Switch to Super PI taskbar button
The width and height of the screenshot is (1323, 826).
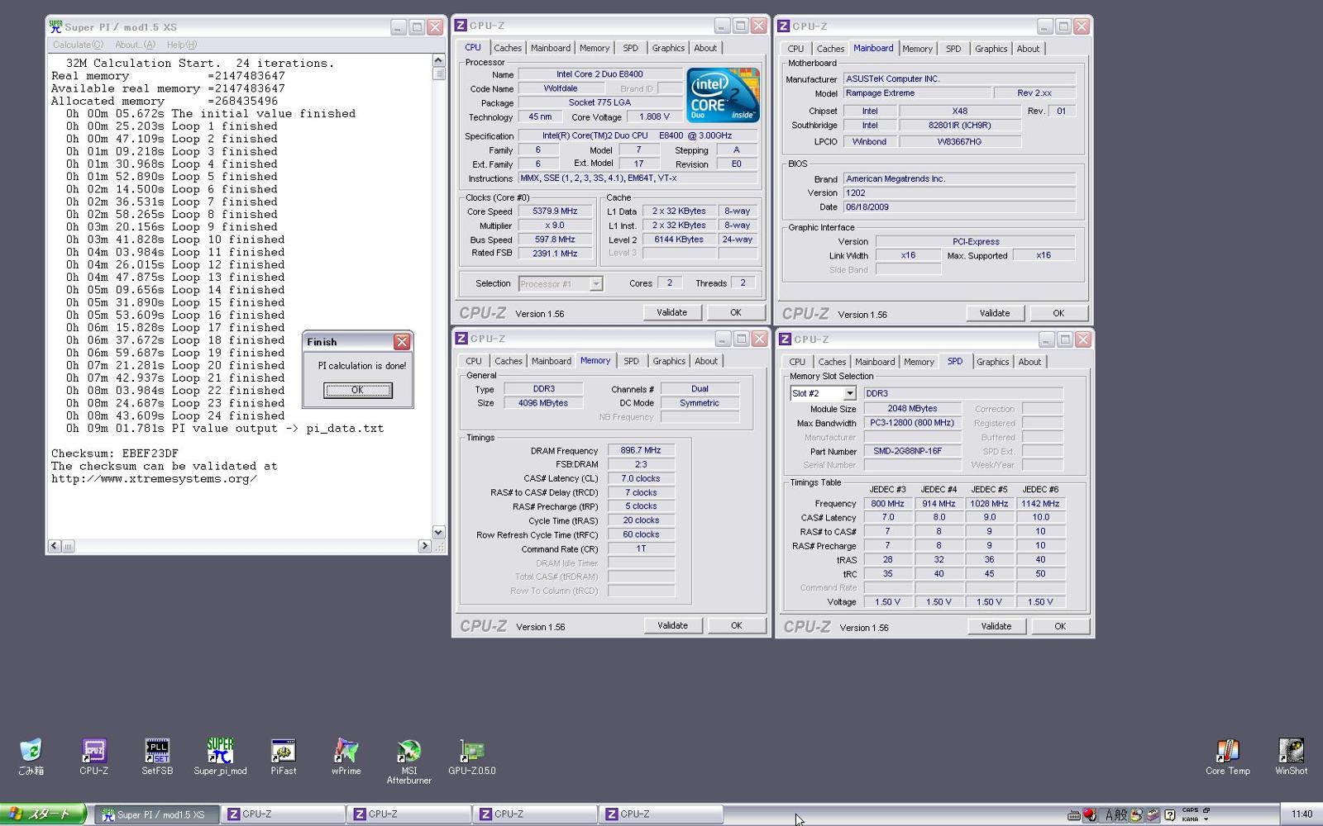pos(157,814)
